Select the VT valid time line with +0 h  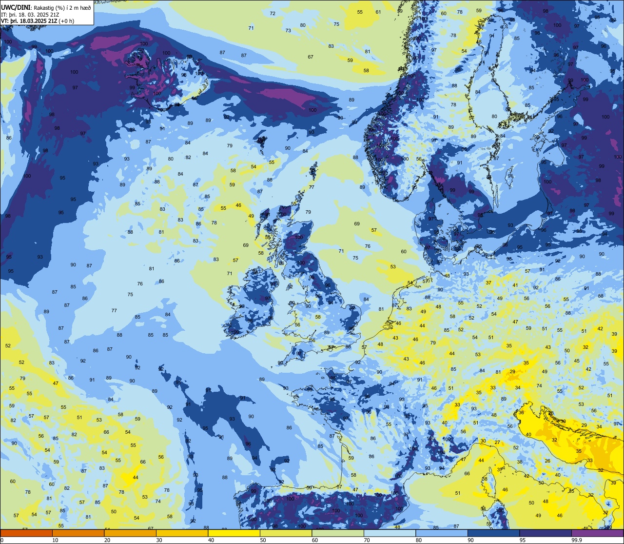[x=37, y=21]
